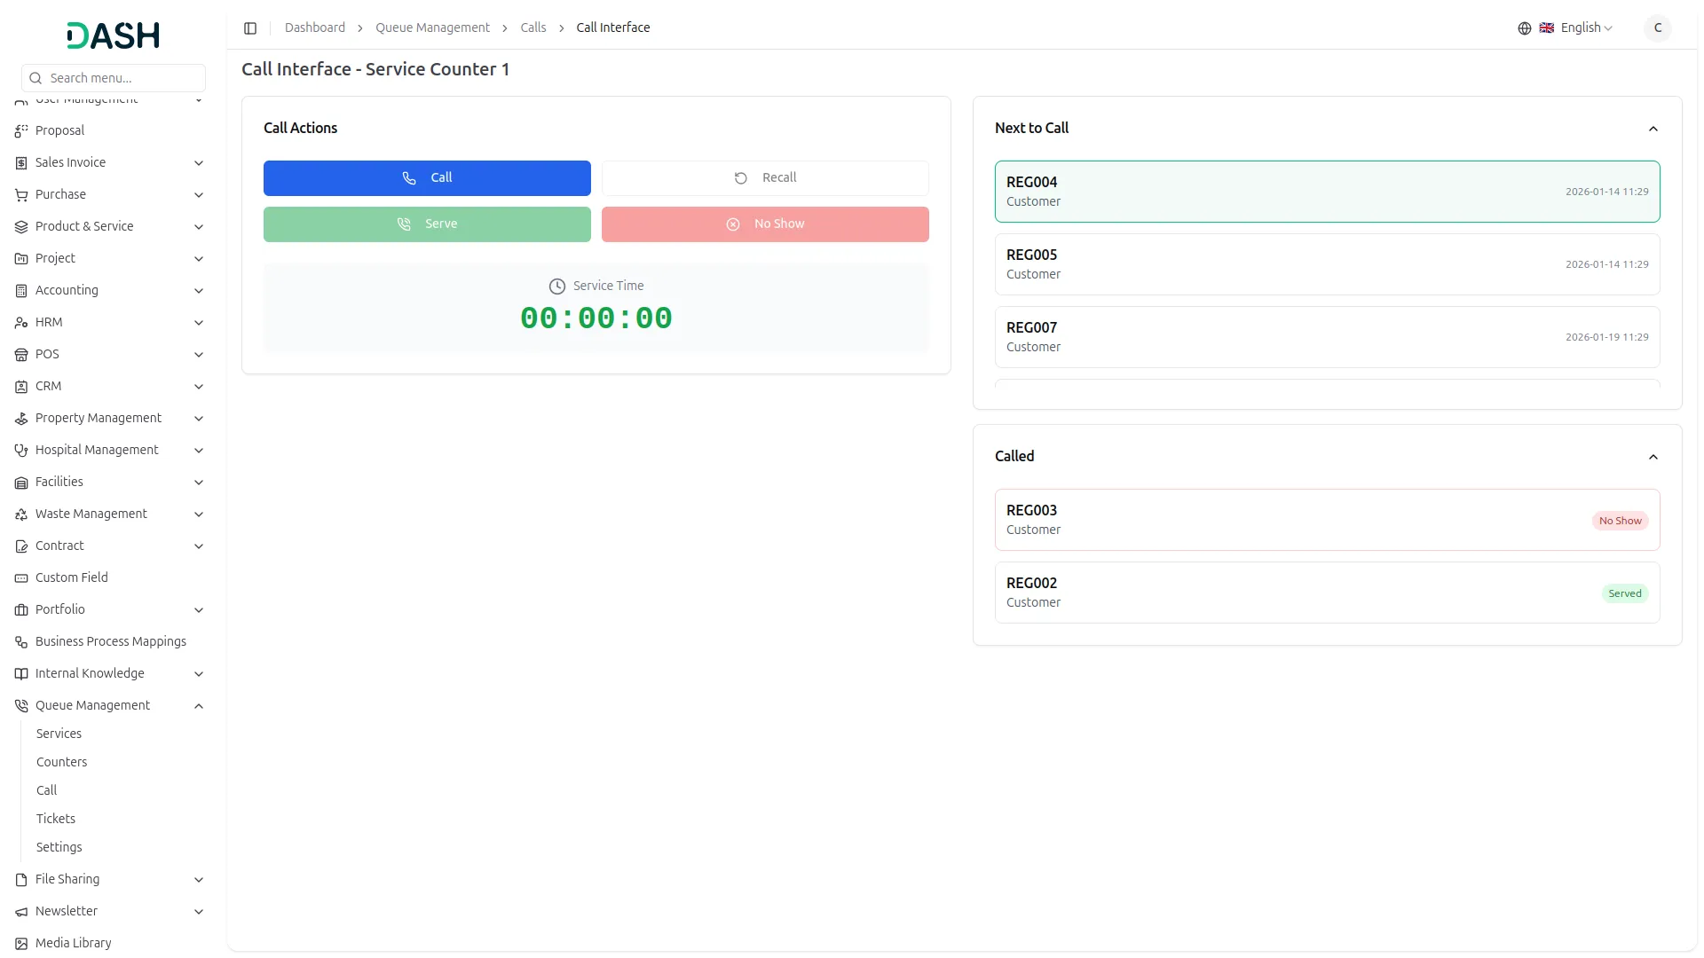Click the Queue Management phone icon
This screenshot has width=1704, height=958.
click(x=21, y=706)
